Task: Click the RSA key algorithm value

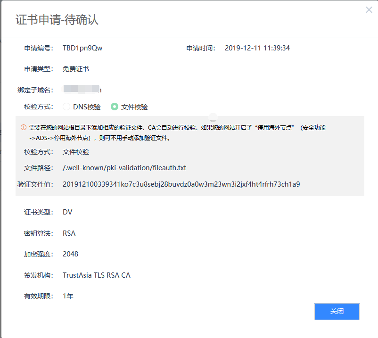Action: click(69, 233)
